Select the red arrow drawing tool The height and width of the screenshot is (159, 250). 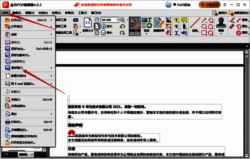(204, 20)
